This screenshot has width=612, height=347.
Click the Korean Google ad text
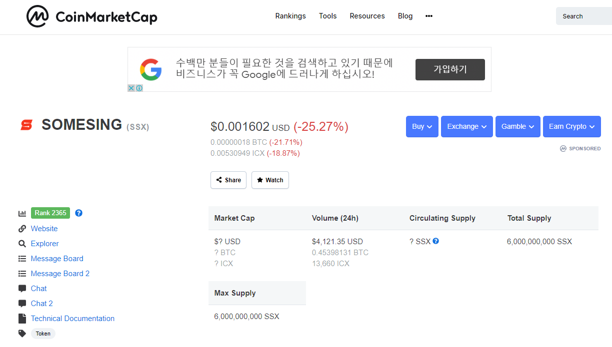pyautogui.click(x=284, y=69)
